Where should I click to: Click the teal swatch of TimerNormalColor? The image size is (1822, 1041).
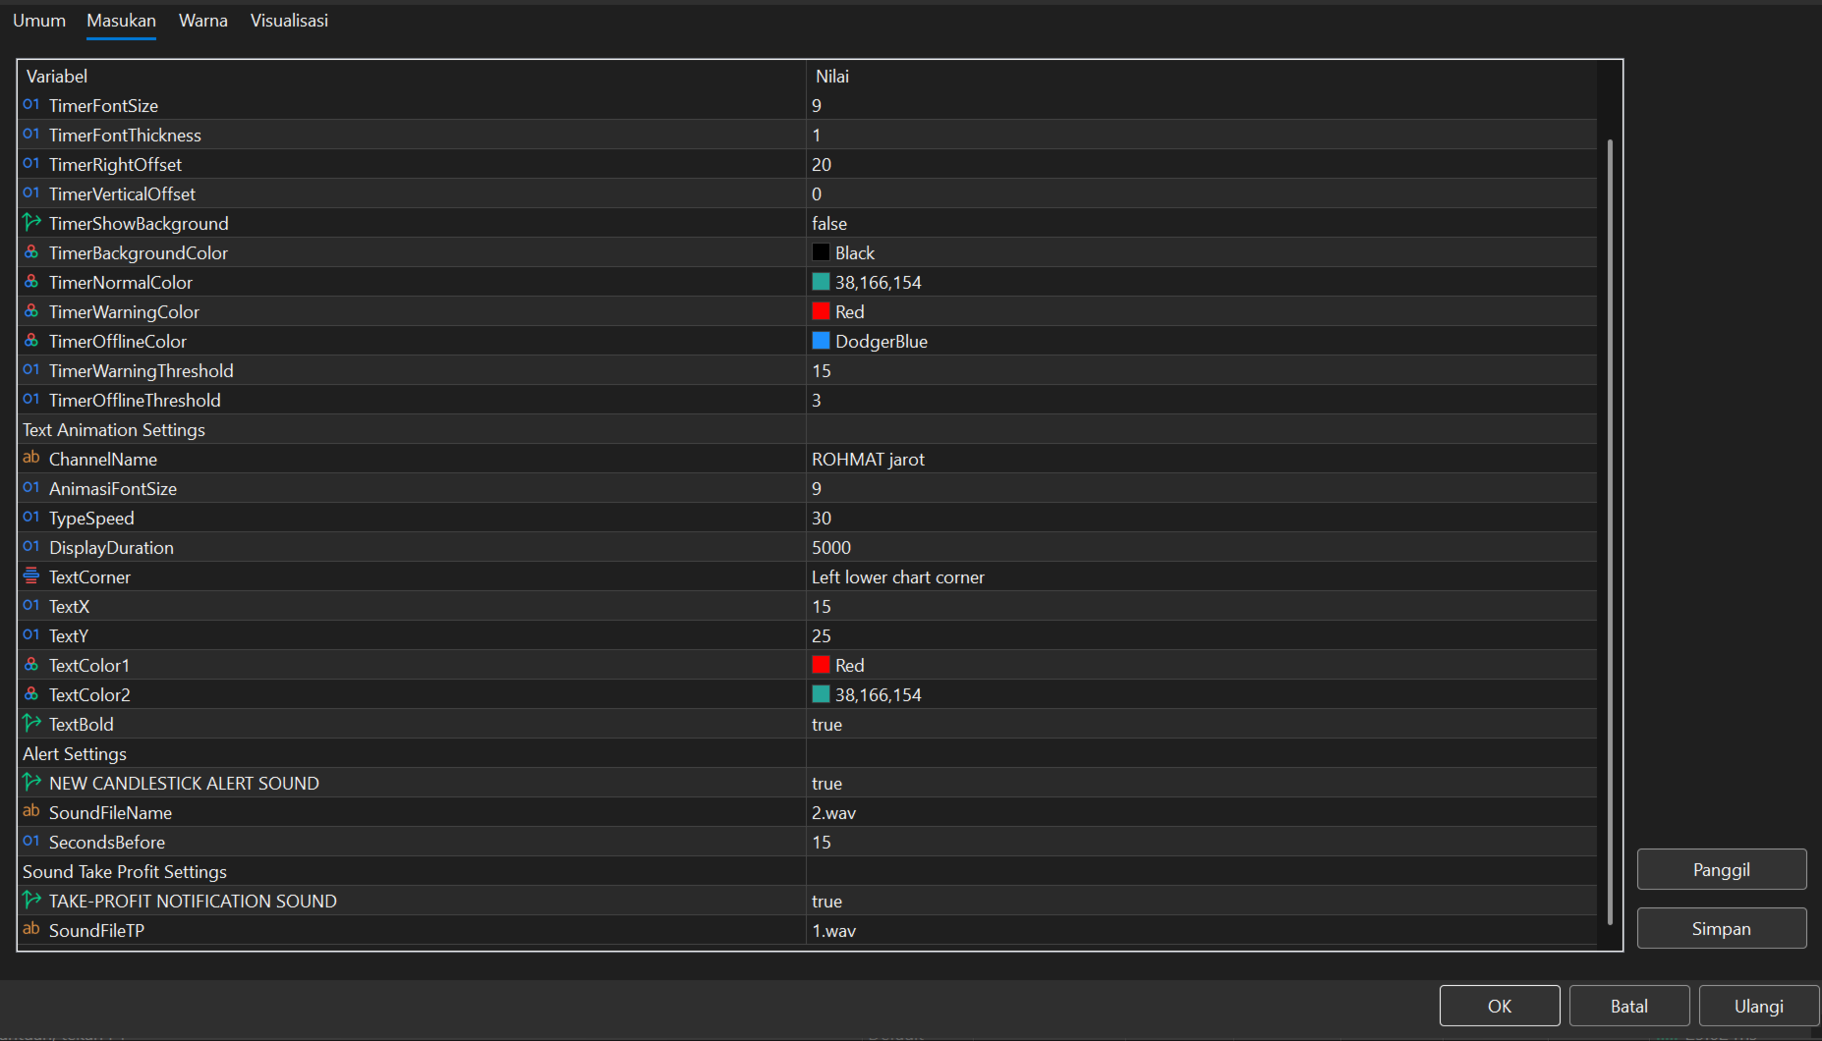tap(821, 282)
